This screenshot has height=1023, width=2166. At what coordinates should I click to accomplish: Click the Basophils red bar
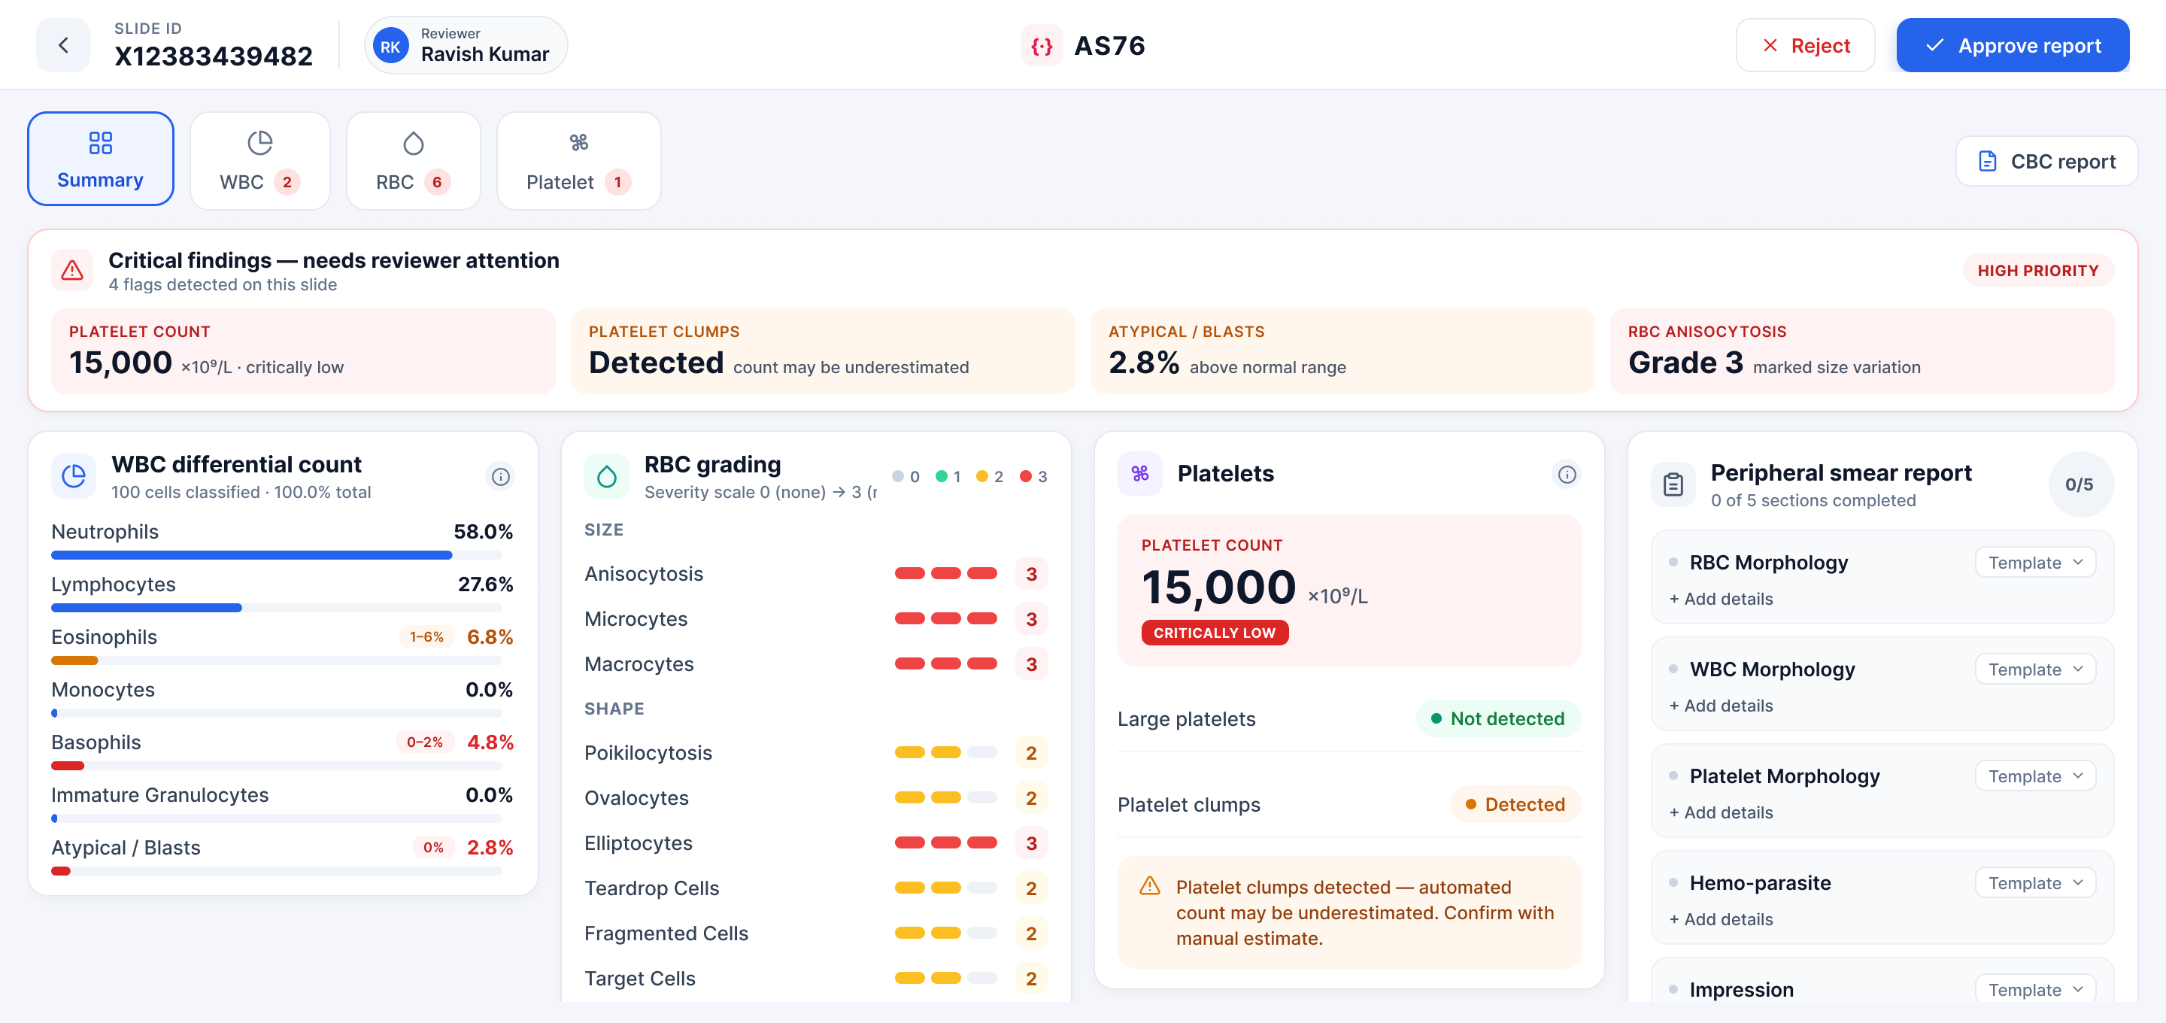(x=68, y=766)
